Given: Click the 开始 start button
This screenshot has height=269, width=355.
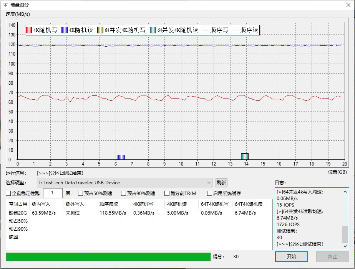Looking at the screenshot, I should tap(291, 257).
